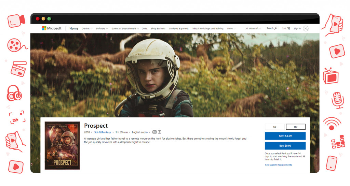Click the Rent $3.99 button
350x186 pixels.
pos(285,136)
